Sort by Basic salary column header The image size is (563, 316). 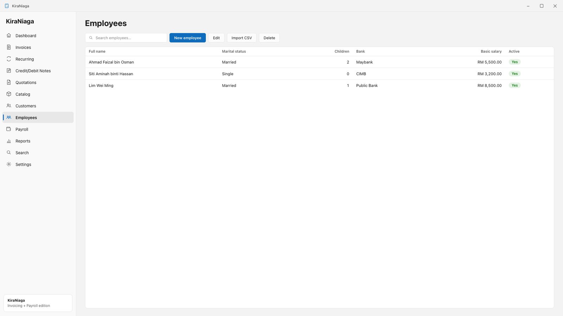(x=491, y=51)
